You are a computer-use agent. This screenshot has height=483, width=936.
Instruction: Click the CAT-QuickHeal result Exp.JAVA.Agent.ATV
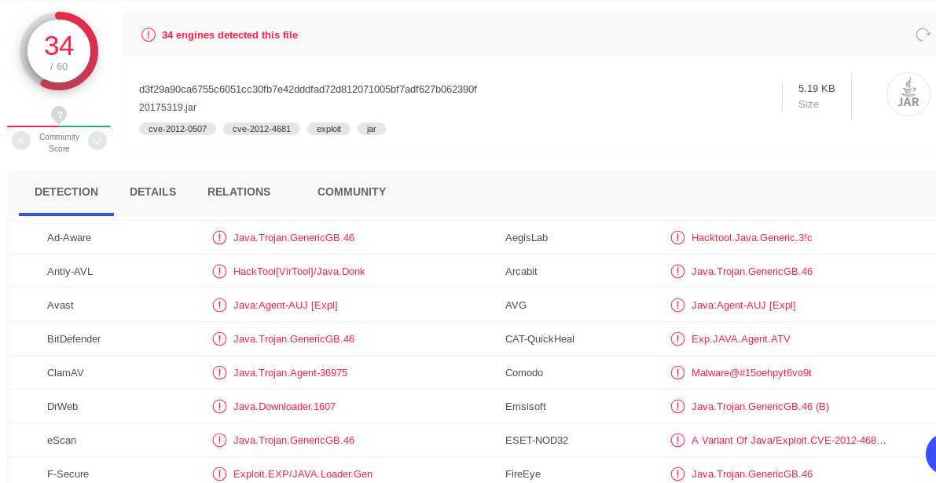tap(741, 338)
